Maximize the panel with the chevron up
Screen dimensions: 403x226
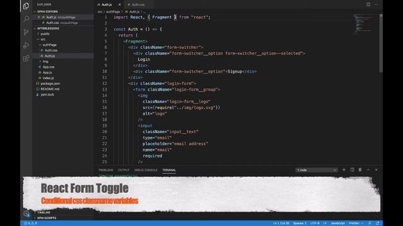click(368, 169)
